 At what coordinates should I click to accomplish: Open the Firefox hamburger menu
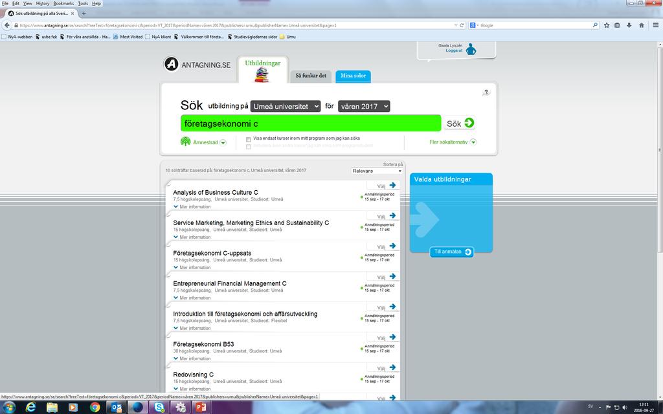(x=655, y=25)
